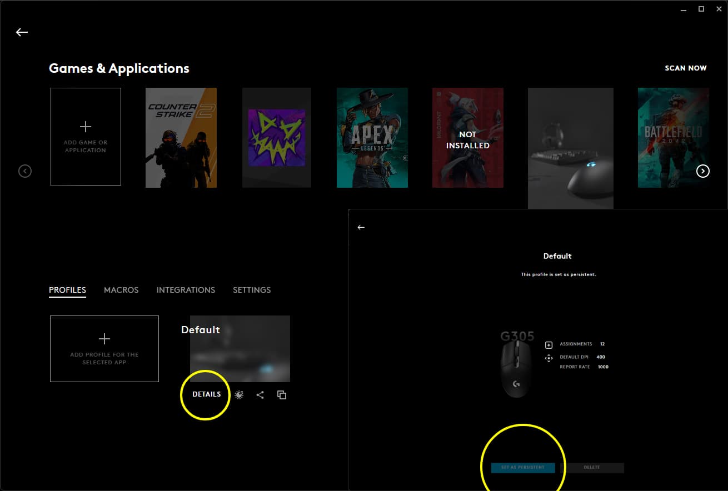Click the round icon right of DETAILS
The image size is (728, 491).
tap(239, 395)
